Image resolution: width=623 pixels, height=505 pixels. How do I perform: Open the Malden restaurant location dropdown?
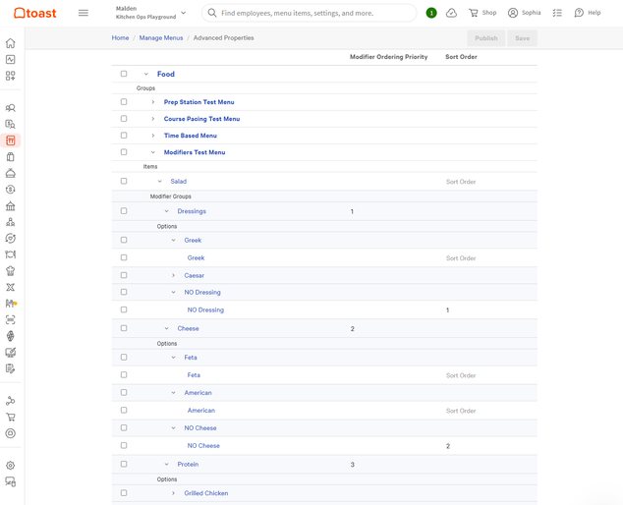[x=150, y=13]
